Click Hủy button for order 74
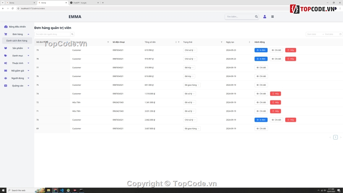Viewport: 343px width, 193px height. [x=275, y=94]
